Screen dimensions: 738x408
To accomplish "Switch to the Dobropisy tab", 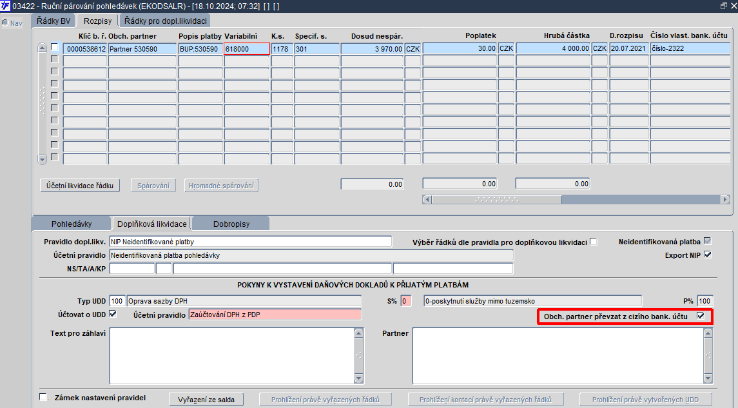I will tap(231, 224).
